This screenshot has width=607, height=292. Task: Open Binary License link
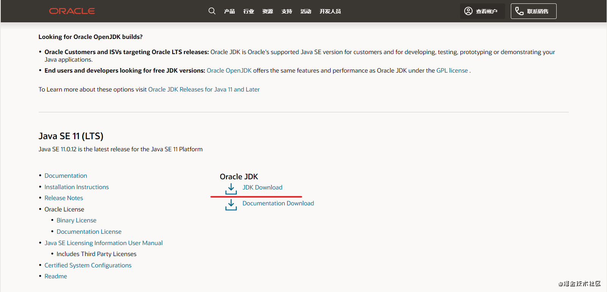(76, 220)
